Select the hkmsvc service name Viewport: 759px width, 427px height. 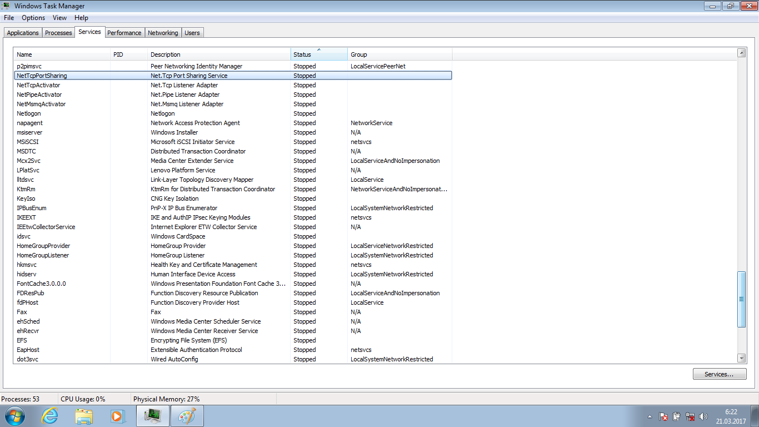point(27,265)
